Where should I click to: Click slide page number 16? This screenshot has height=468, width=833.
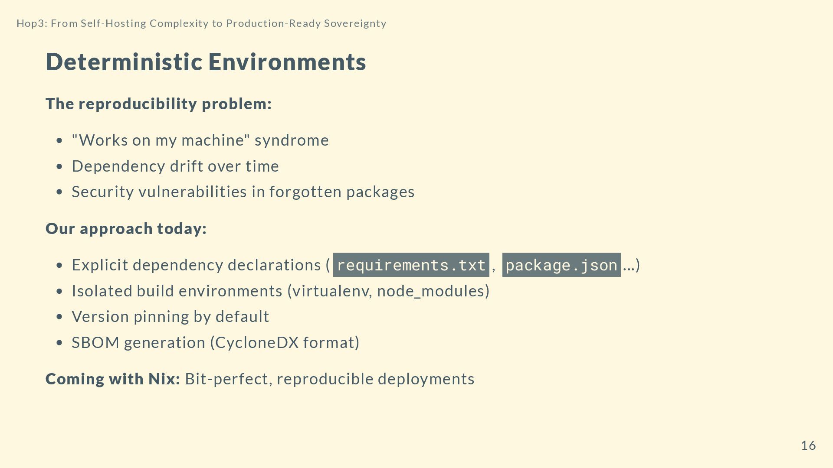[x=808, y=445]
